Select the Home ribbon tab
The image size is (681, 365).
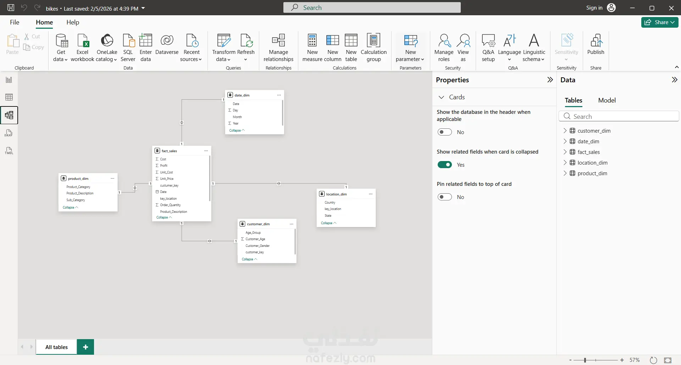[44, 22]
